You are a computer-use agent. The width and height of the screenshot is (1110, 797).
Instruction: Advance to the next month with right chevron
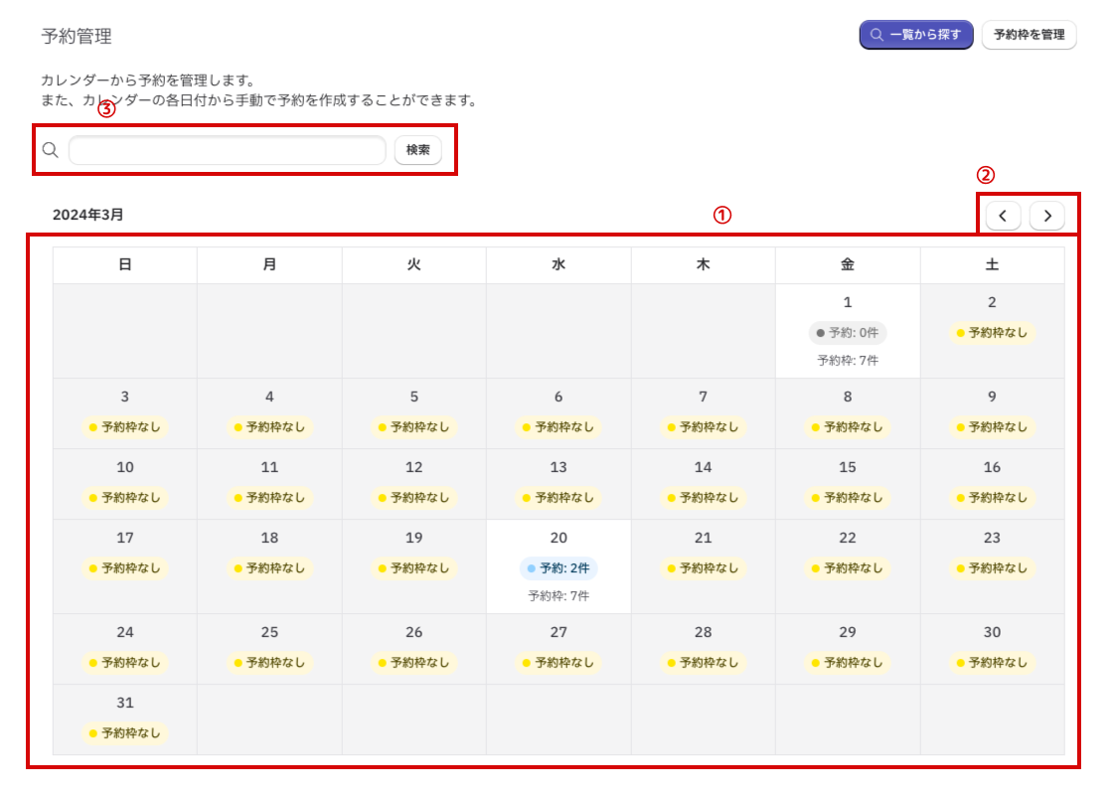1046,216
